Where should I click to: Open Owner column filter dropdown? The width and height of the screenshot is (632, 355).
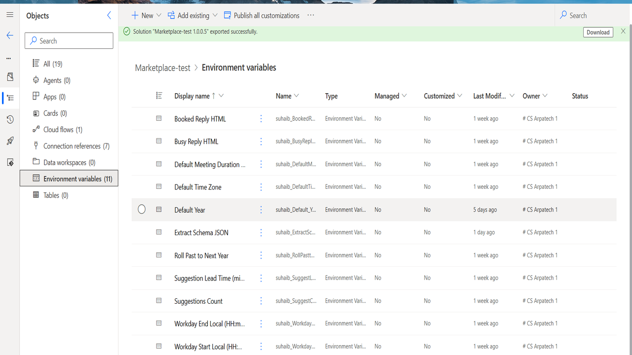(545, 96)
